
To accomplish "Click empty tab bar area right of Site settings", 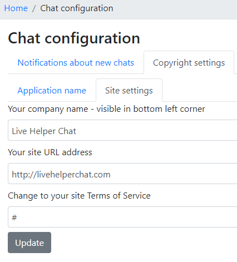I will click(x=200, y=91).
